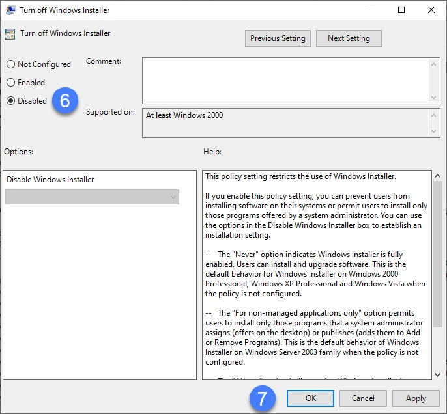Screen dimensions: 447x414
Task: Confirm with the OK button
Action: 310,398
